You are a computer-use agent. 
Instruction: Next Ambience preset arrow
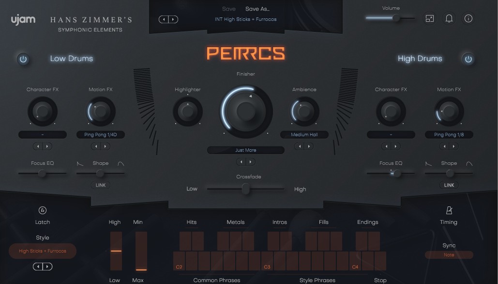click(309, 146)
